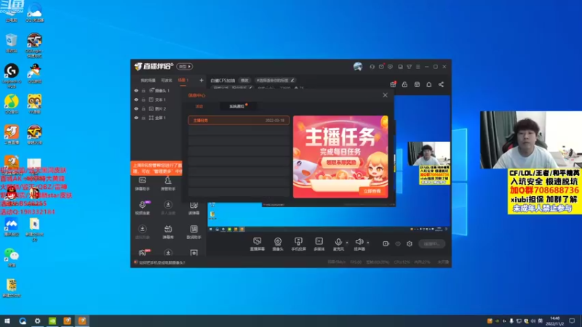Open the browser icon in the taskbar

point(23,320)
